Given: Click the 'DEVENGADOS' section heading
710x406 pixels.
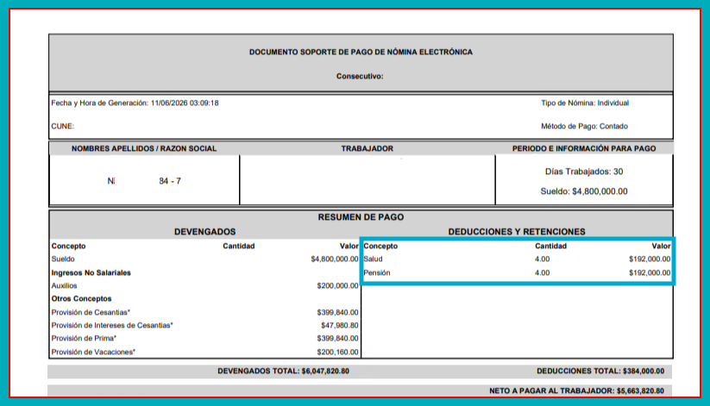Looking at the screenshot, I should click(x=204, y=232).
